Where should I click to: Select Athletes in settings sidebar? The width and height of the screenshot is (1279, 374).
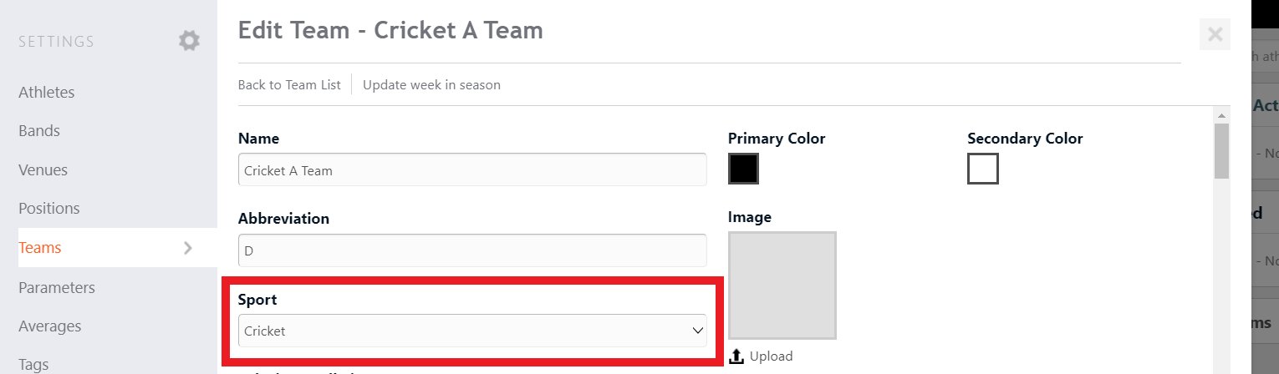(47, 92)
